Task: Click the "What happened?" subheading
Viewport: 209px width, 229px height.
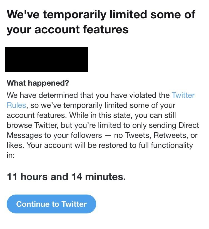Action: pos(38,83)
